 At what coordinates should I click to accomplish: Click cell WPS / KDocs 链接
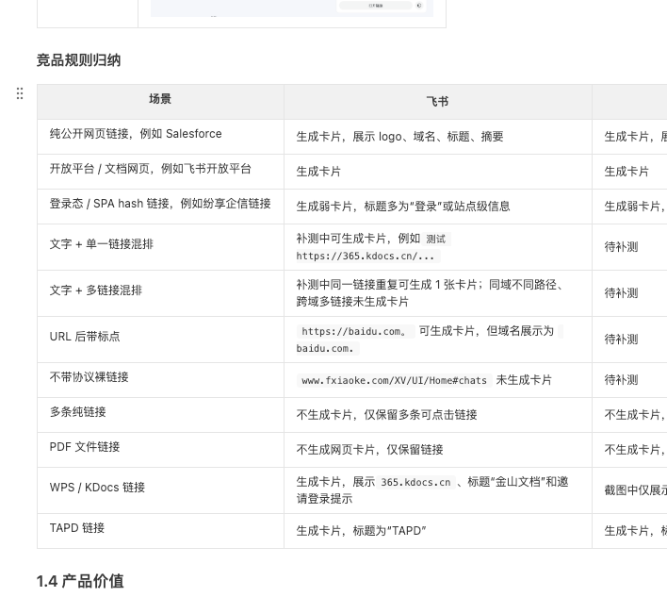(160, 490)
